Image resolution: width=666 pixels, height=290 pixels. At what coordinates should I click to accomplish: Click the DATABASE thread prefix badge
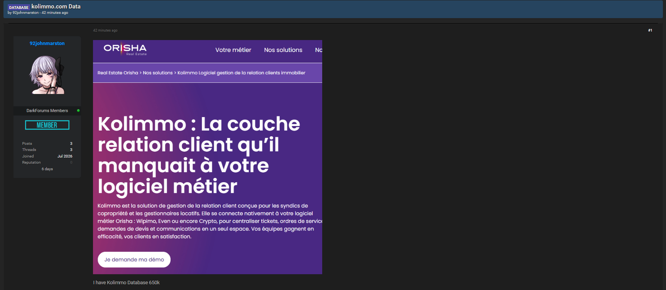coord(19,7)
